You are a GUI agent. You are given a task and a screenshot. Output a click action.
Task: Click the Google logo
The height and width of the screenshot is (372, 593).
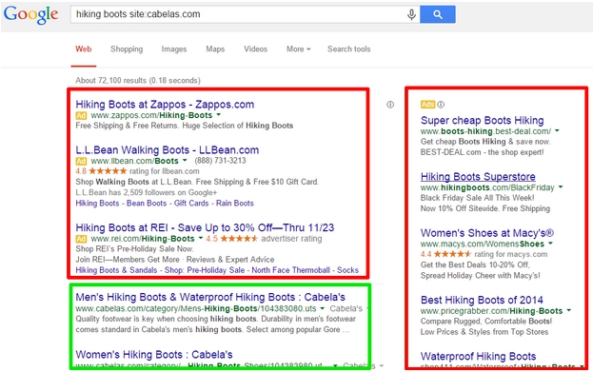[x=31, y=14]
